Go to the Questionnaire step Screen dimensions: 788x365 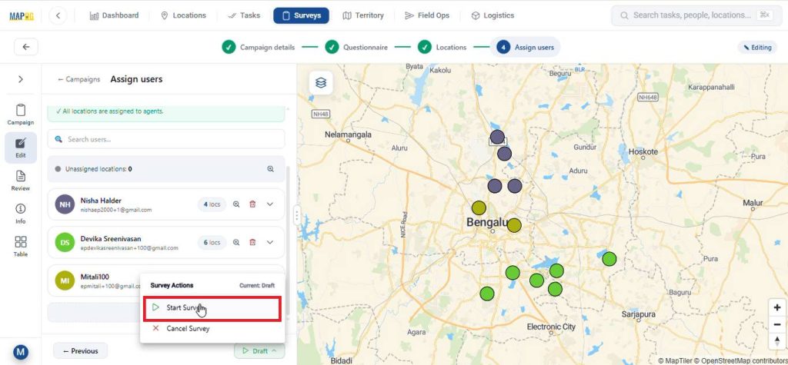356,47
